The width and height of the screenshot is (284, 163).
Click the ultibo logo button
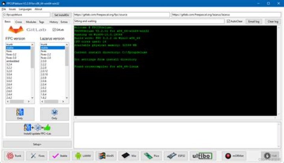click(203, 156)
